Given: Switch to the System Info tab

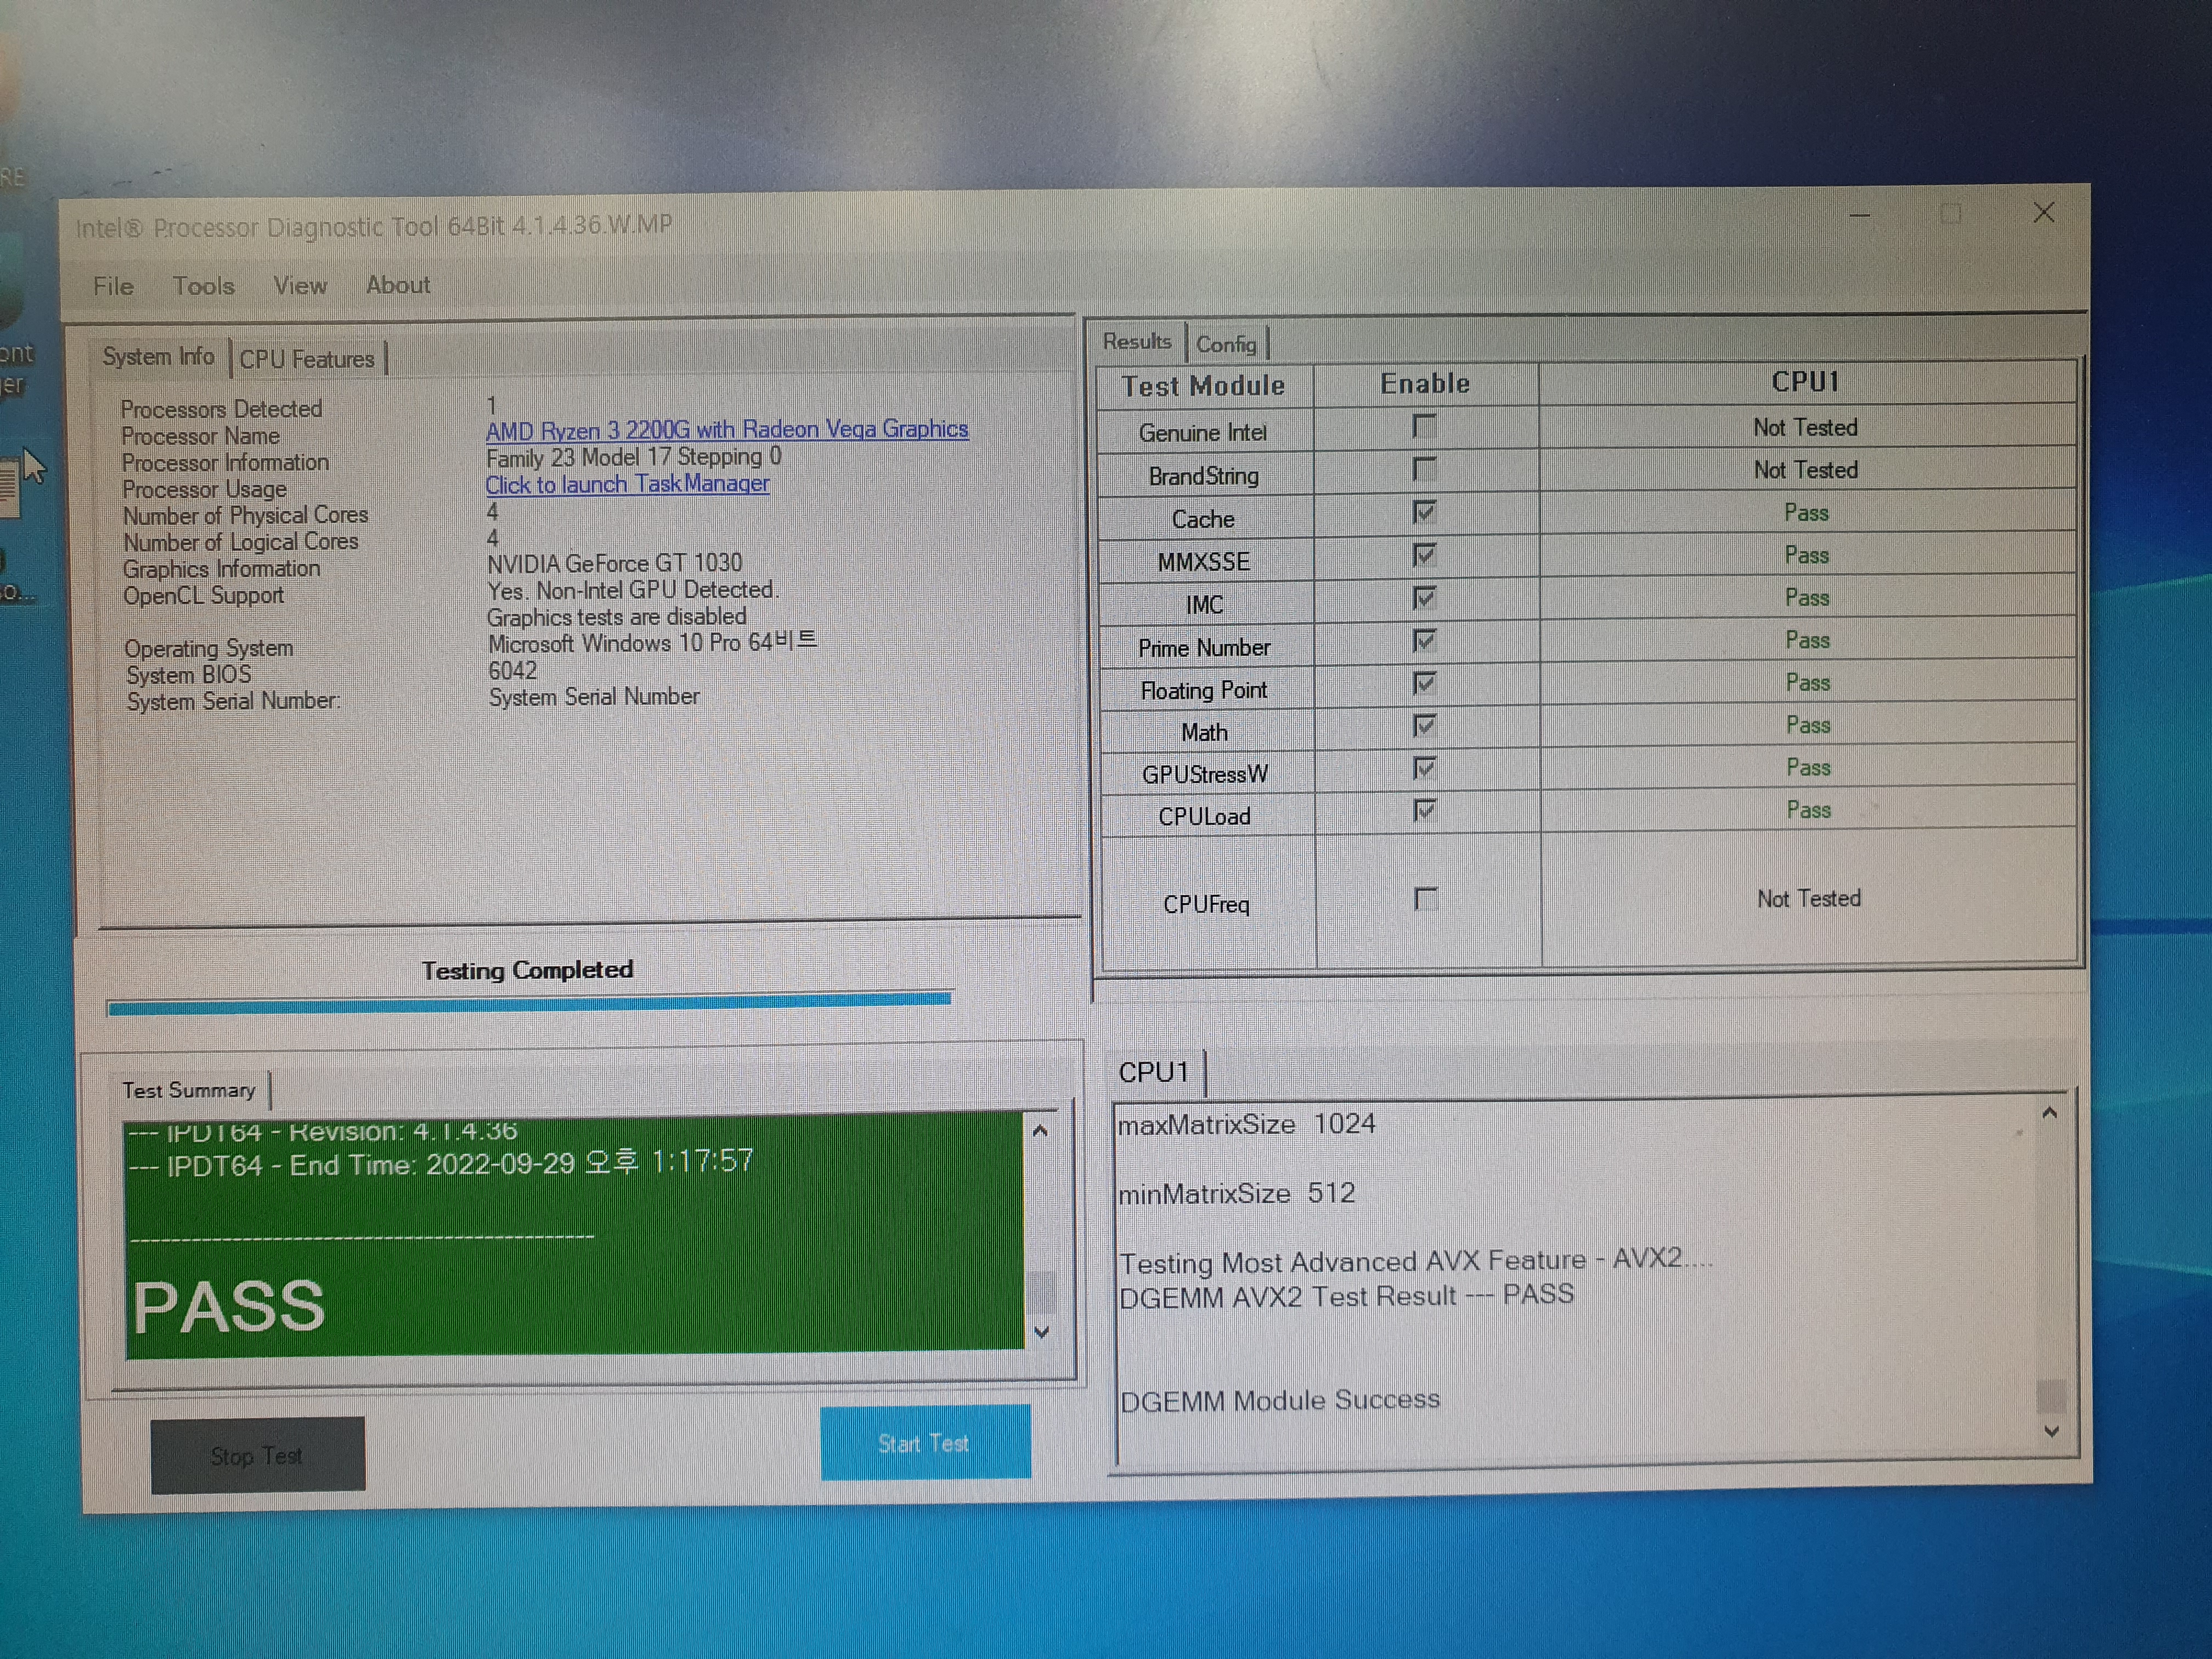Looking at the screenshot, I should [x=158, y=357].
